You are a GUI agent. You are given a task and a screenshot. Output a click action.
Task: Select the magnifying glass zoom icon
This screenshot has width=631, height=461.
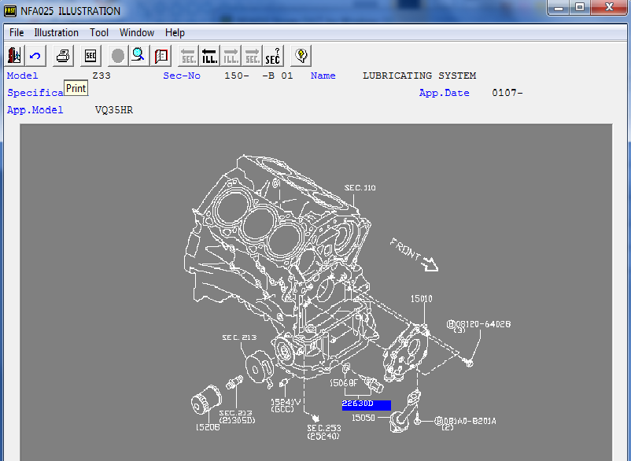click(x=138, y=56)
